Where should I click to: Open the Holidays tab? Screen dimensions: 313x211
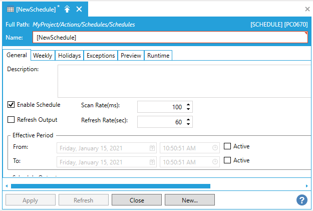coord(69,56)
